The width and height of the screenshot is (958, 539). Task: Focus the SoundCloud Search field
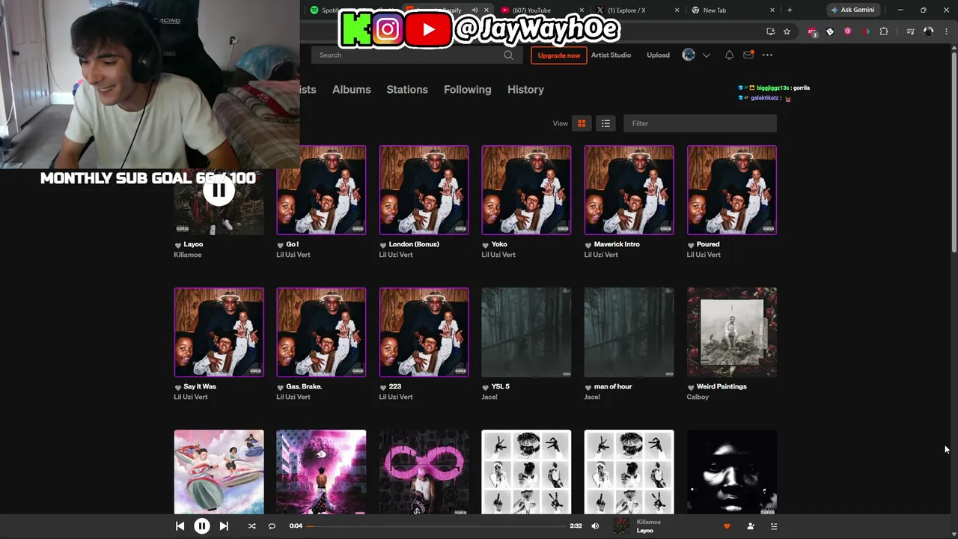(415, 55)
